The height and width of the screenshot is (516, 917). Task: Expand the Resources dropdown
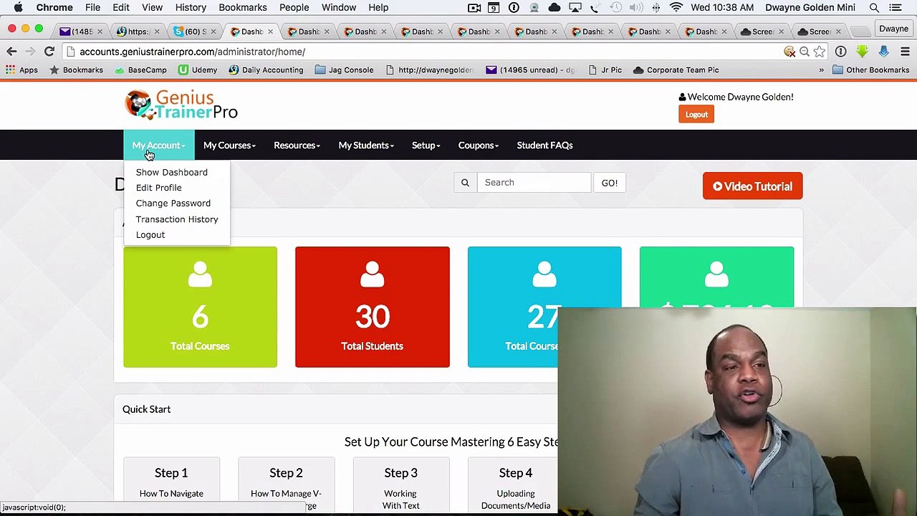tap(297, 145)
